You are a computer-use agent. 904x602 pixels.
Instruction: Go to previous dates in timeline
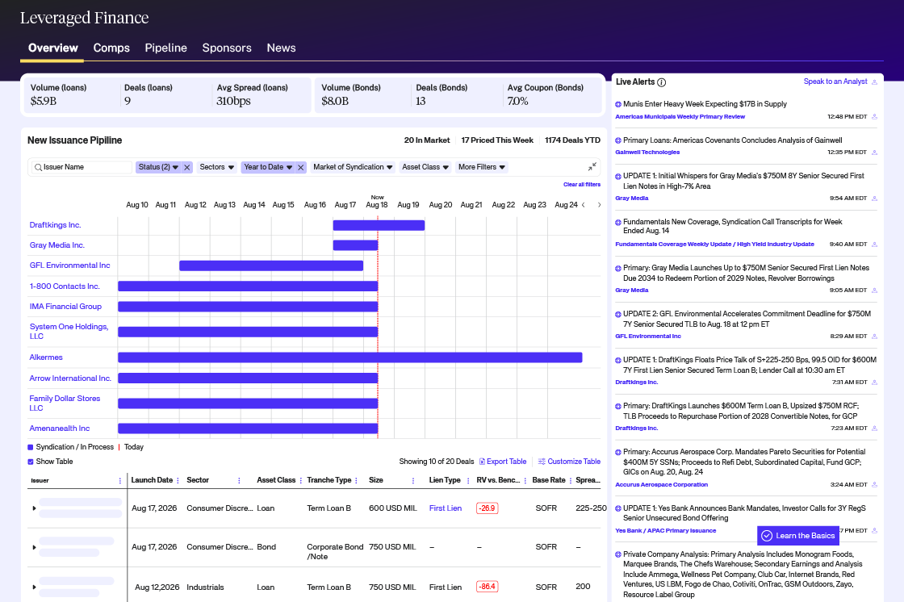(x=584, y=205)
